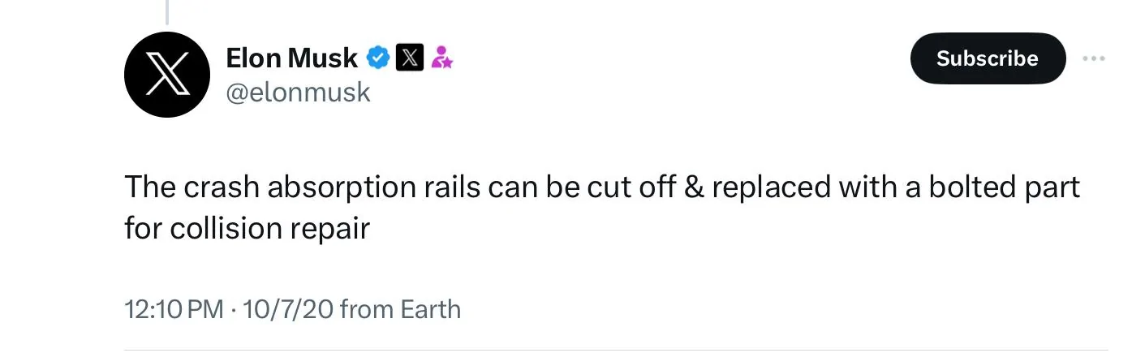The width and height of the screenshot is (1132, 353).
Task: Click the blue verified checkmark badge
Action: point(379,58)
